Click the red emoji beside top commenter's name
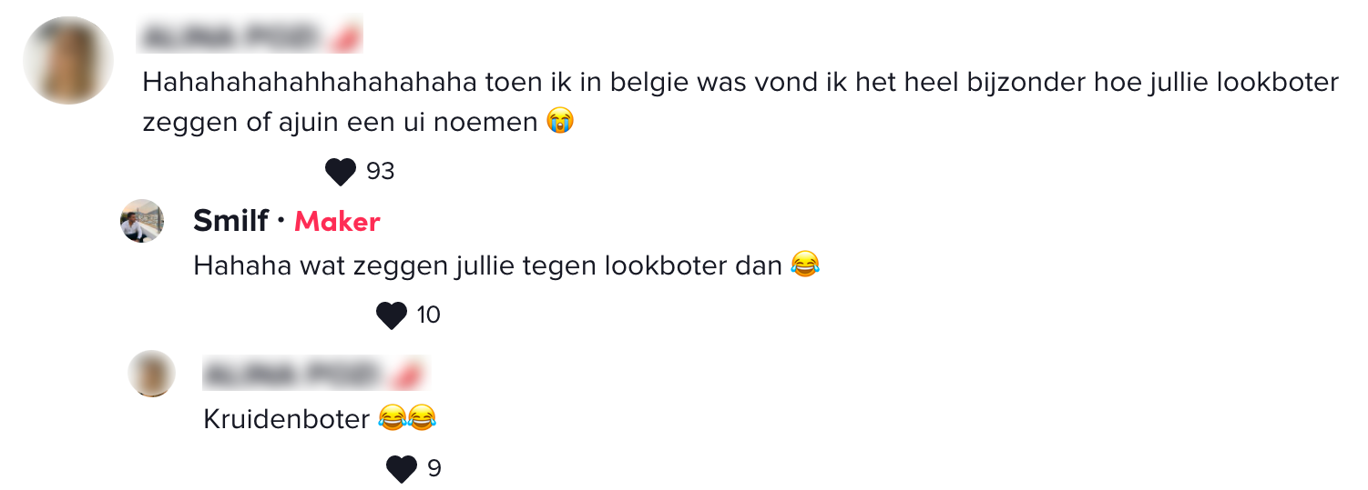The height and width of the screenshot is (490, 1368). pyautogui.click(x=348, y=36)
